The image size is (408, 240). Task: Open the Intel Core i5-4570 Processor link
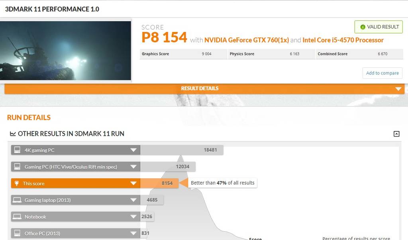343,40
